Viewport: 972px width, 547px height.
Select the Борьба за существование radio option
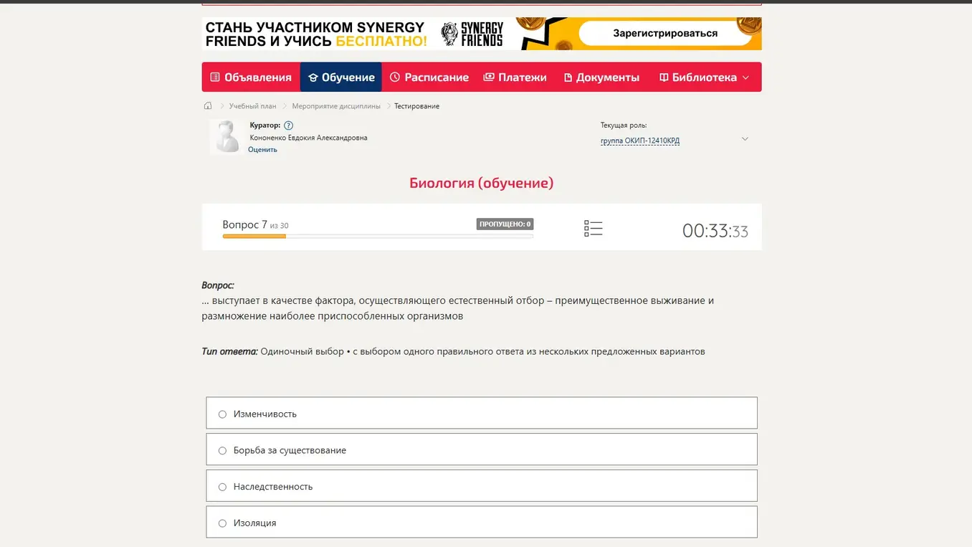(x=222, y=451)
